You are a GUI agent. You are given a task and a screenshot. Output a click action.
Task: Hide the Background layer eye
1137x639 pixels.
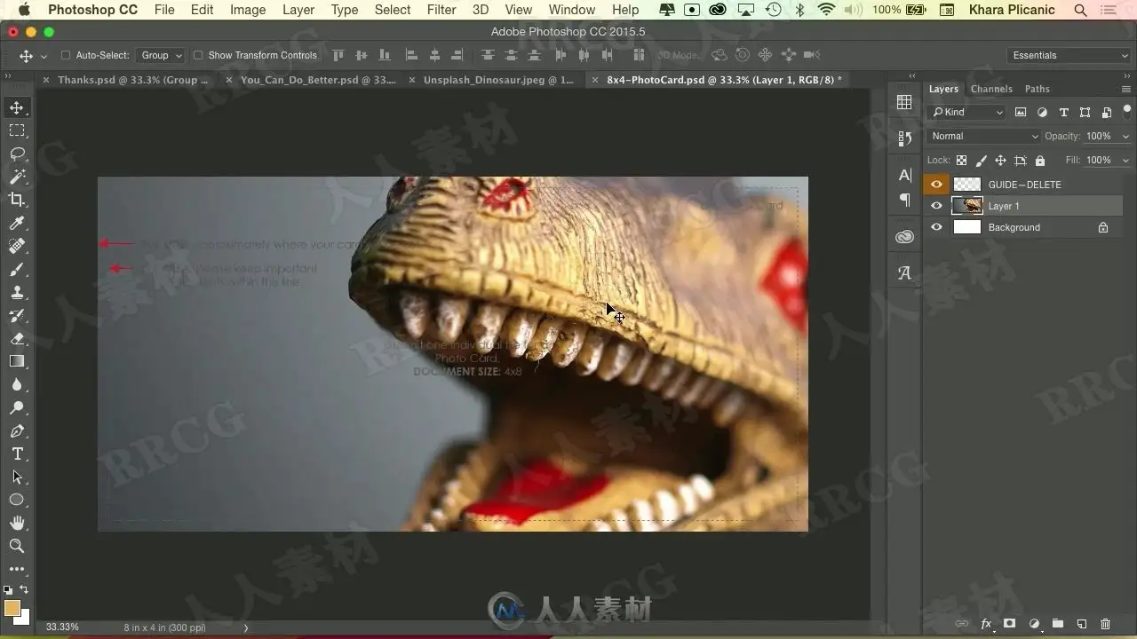pyautogui.click(x=936, y=227)
